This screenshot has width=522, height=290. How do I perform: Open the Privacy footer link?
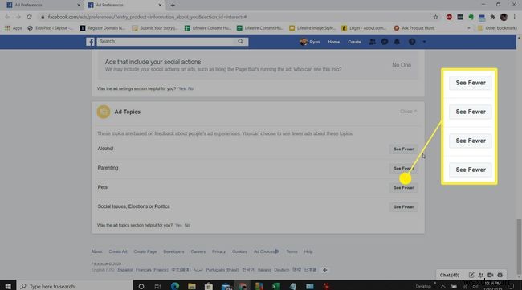[x=218, y=251]
